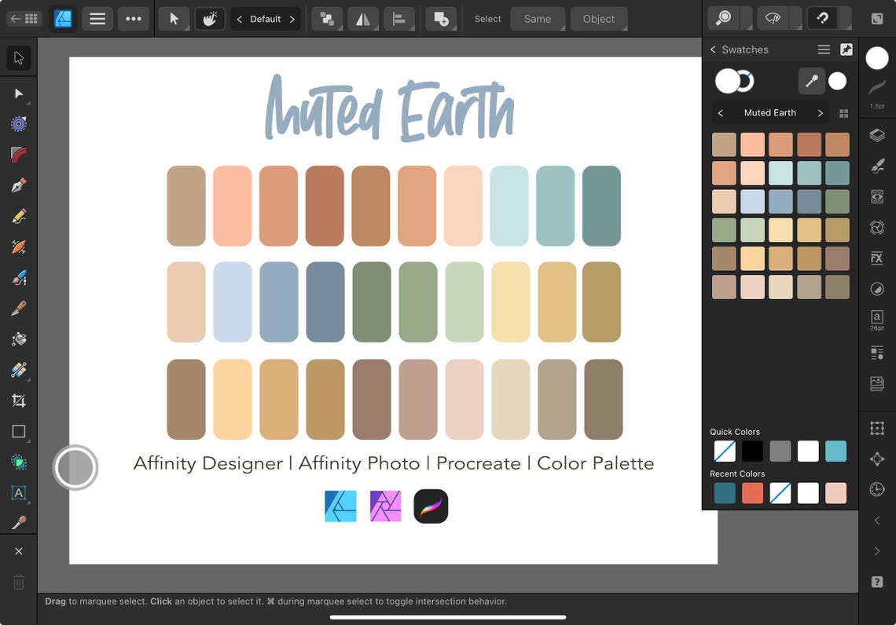Pick the teal swatch from Quick Colors

836,451
